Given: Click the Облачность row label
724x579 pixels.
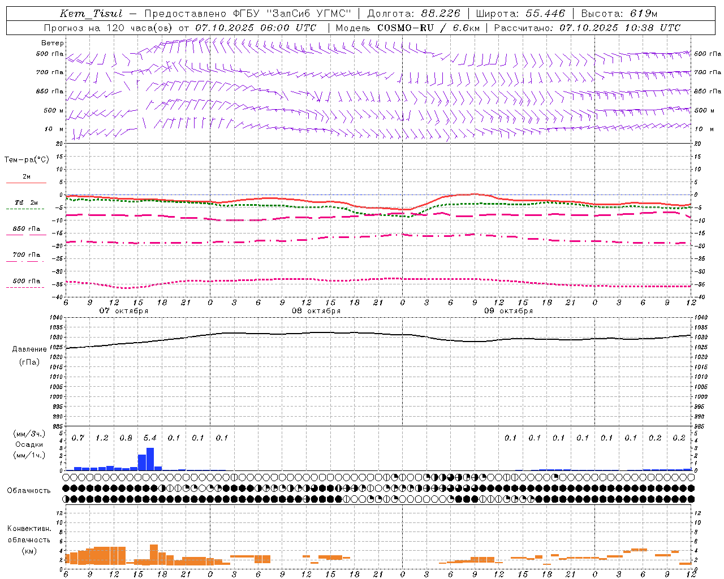Looking at the screenshot, I should click(29, 491).
